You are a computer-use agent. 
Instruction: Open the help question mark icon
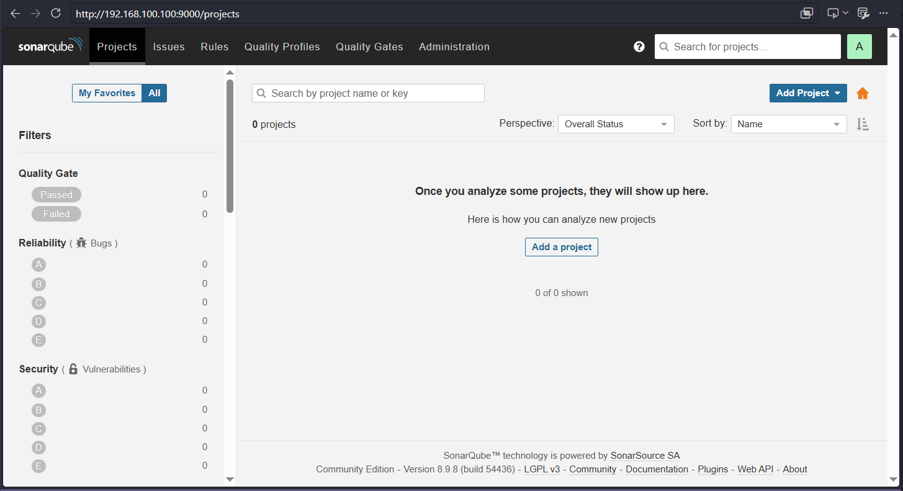(639, 47)
